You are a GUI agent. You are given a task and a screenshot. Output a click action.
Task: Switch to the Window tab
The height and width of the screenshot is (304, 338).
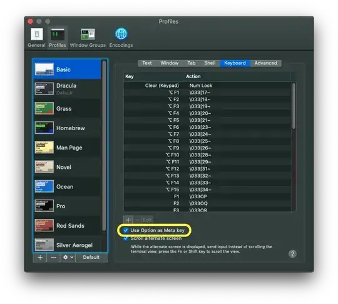[x=170, y=63]
